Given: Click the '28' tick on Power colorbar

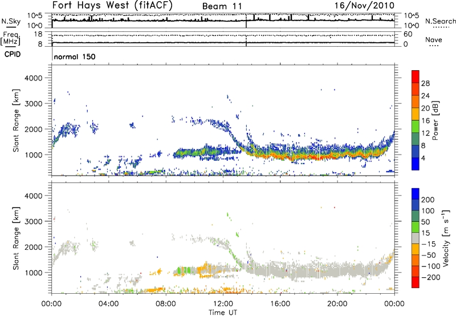Looking at the screenshot, I should click(425, 83).
